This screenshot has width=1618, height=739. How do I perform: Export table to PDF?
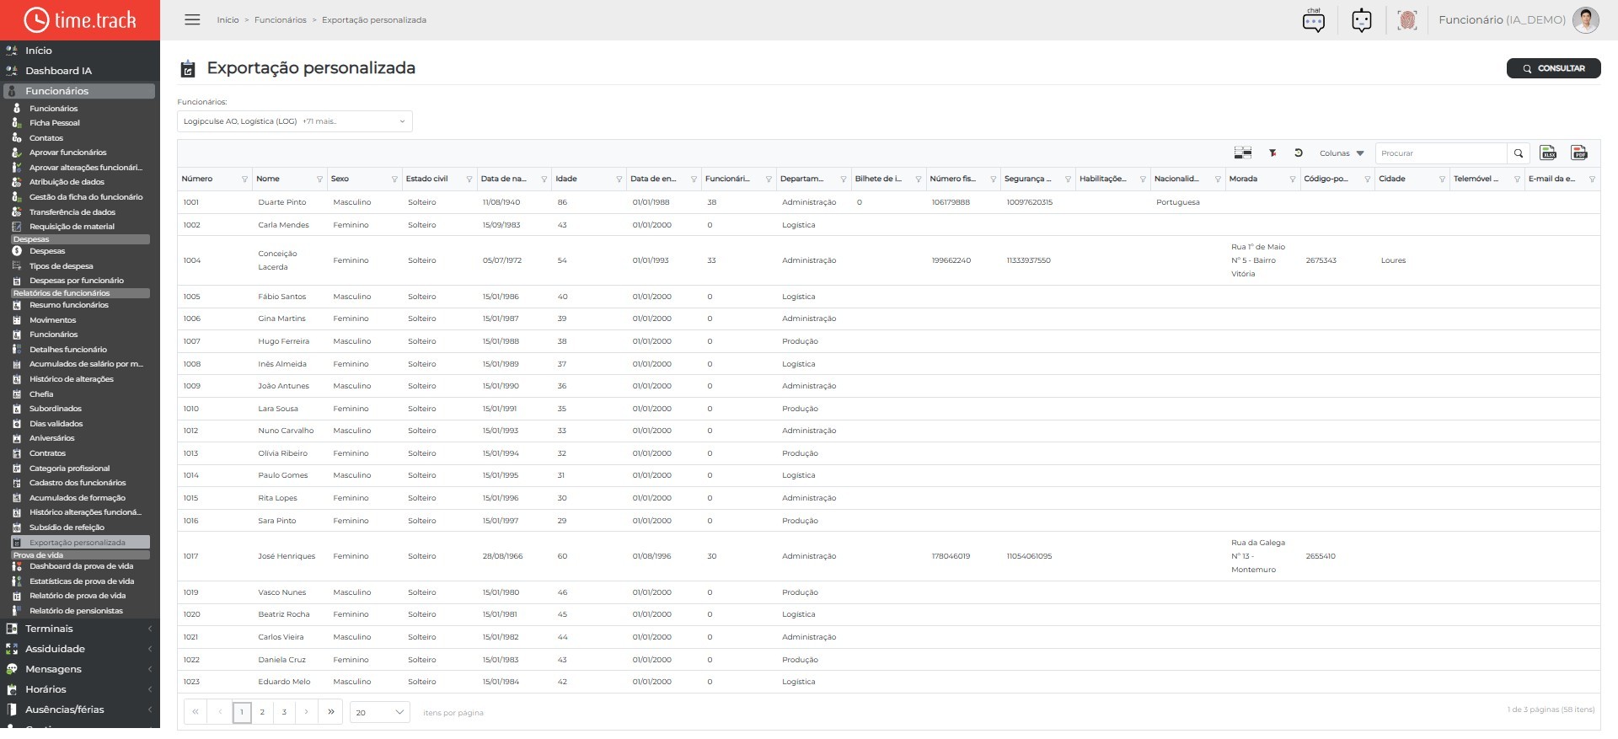[x=1579, y=153]
